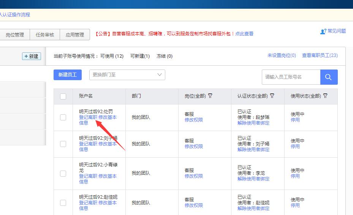Check the box for 明天过后92:赵佳妮 row

pyautogui.click(x=63, y=202)
